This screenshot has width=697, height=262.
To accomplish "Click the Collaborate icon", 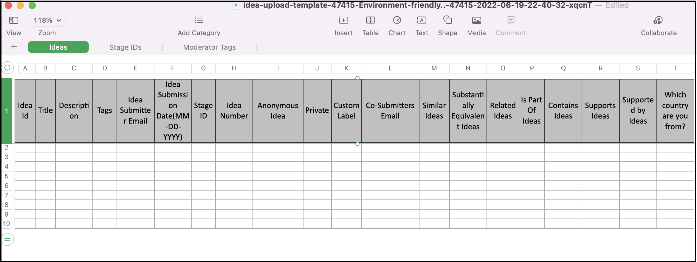I will click(x=658, y=20).
